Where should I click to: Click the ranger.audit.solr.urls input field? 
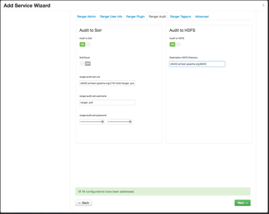coord(107,83)
